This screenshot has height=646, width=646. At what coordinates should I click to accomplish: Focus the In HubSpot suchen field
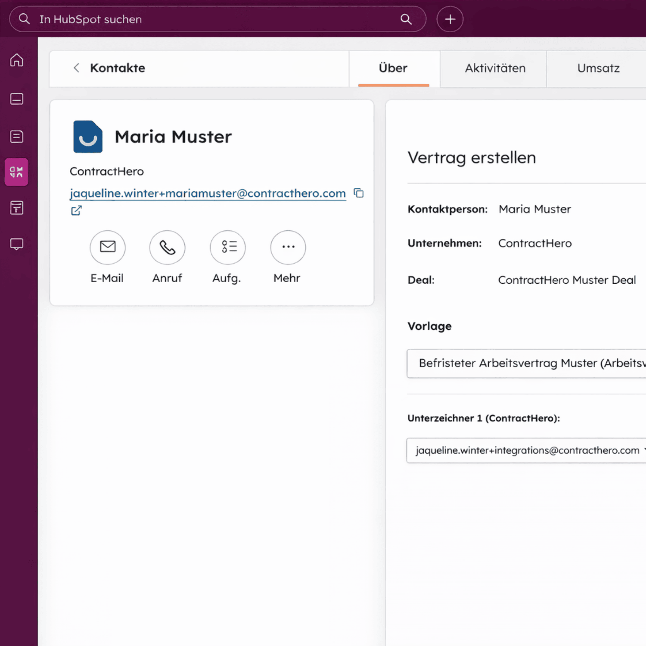click(x=217, y=19)
